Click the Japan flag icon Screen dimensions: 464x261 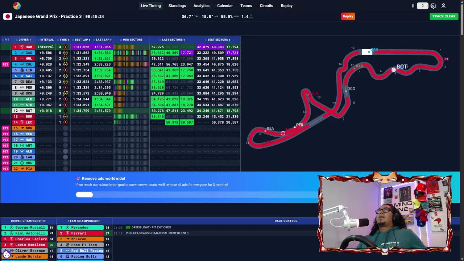coord(8,16)
